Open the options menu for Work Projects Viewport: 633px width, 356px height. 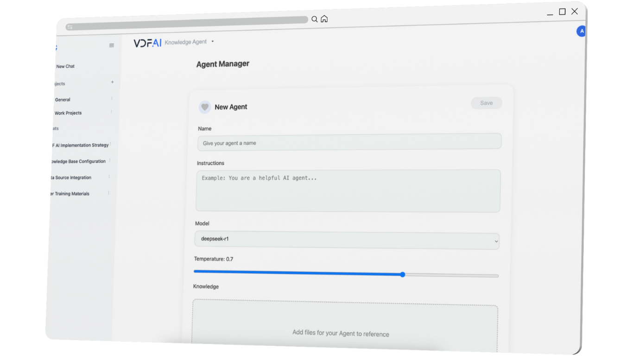[x=111, y=112]
